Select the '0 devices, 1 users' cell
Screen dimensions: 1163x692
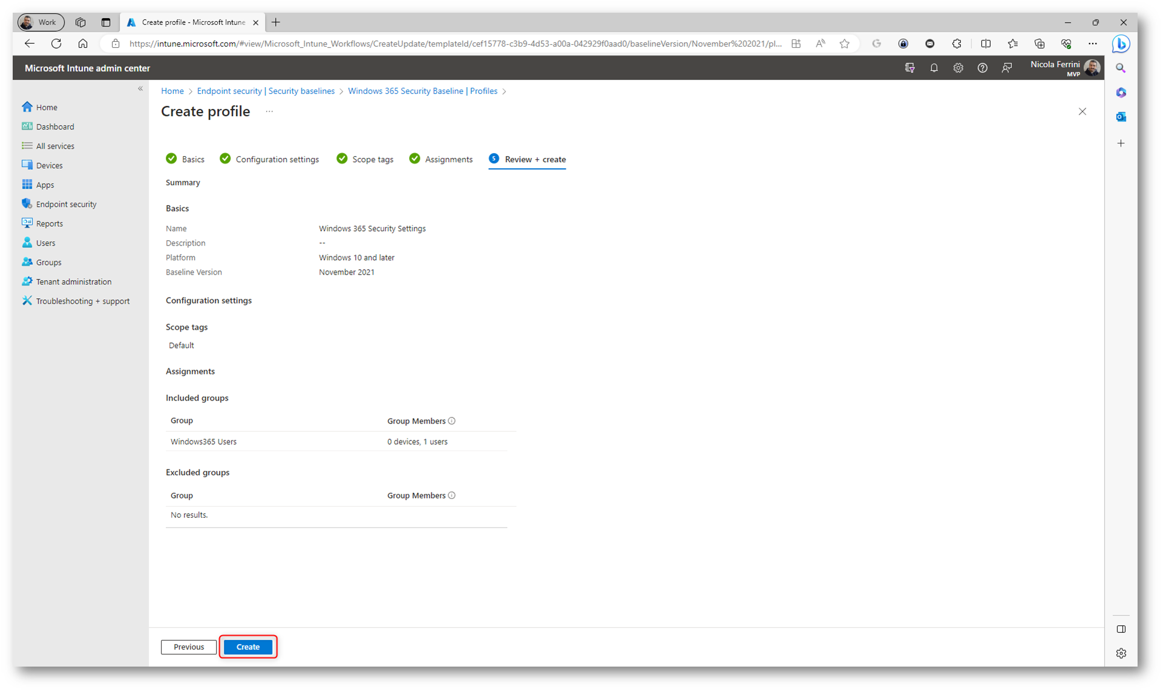[418, 442]
